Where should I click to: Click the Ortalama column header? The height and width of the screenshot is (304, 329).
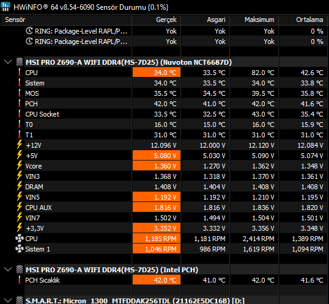[x=303, y=20]
